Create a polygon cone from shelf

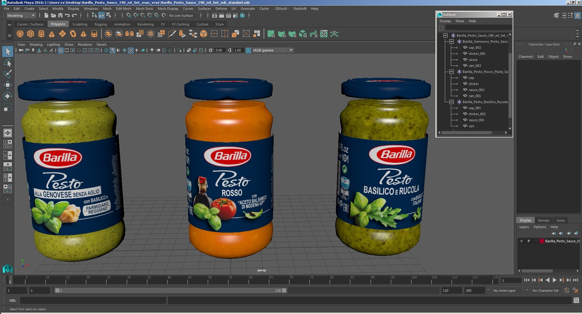click(52, 34)
